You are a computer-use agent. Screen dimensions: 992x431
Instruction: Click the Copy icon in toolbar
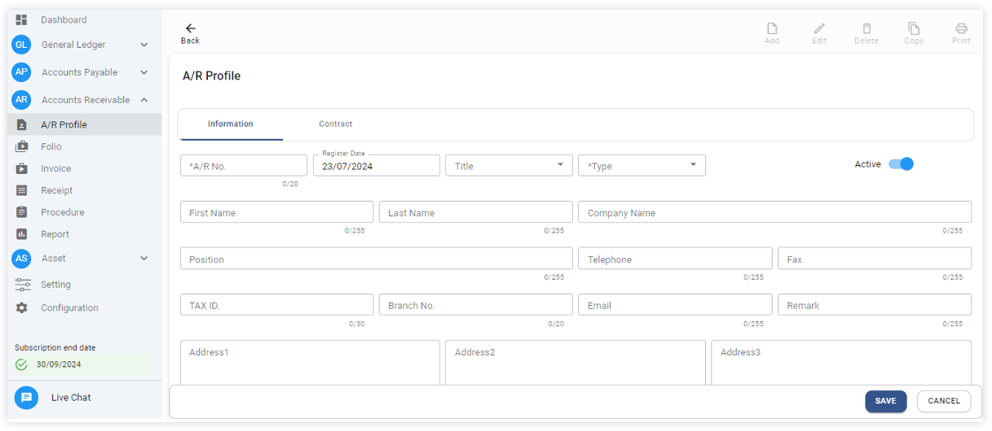pos(913,29)
